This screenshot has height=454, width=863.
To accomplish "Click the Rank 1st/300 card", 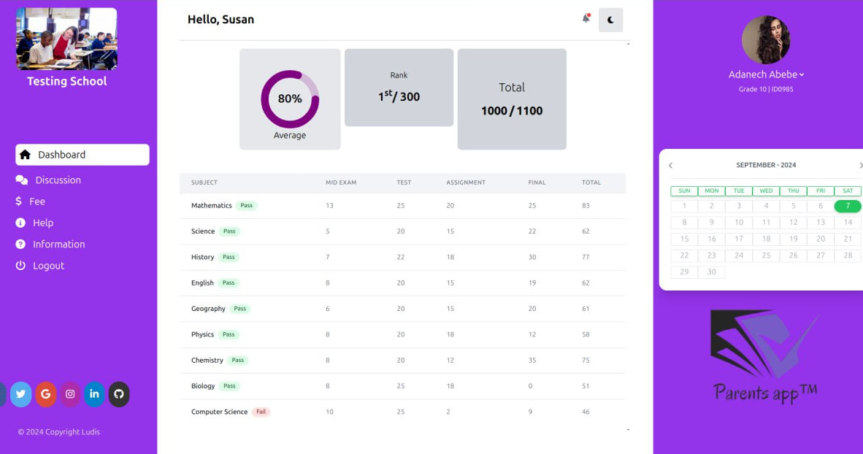I will (399, 88).
